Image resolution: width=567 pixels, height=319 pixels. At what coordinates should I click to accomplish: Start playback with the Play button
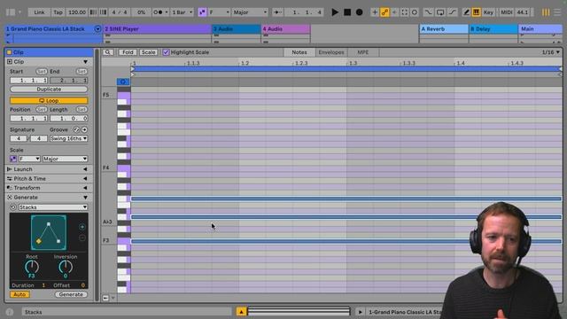[x=335, y=12]
